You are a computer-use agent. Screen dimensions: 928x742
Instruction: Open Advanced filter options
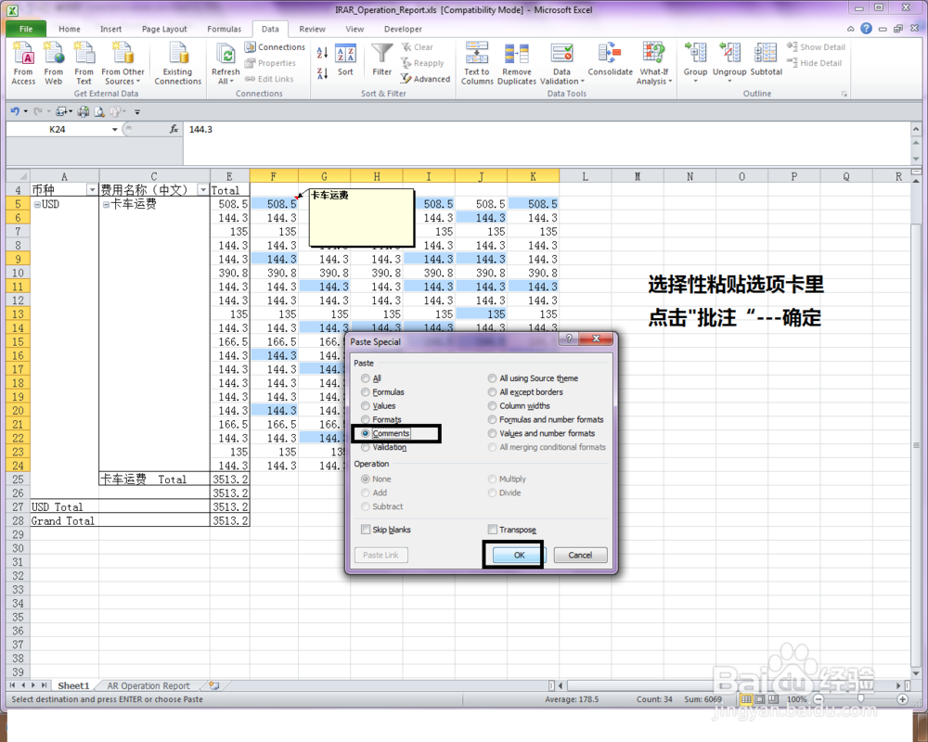(425, 79)
